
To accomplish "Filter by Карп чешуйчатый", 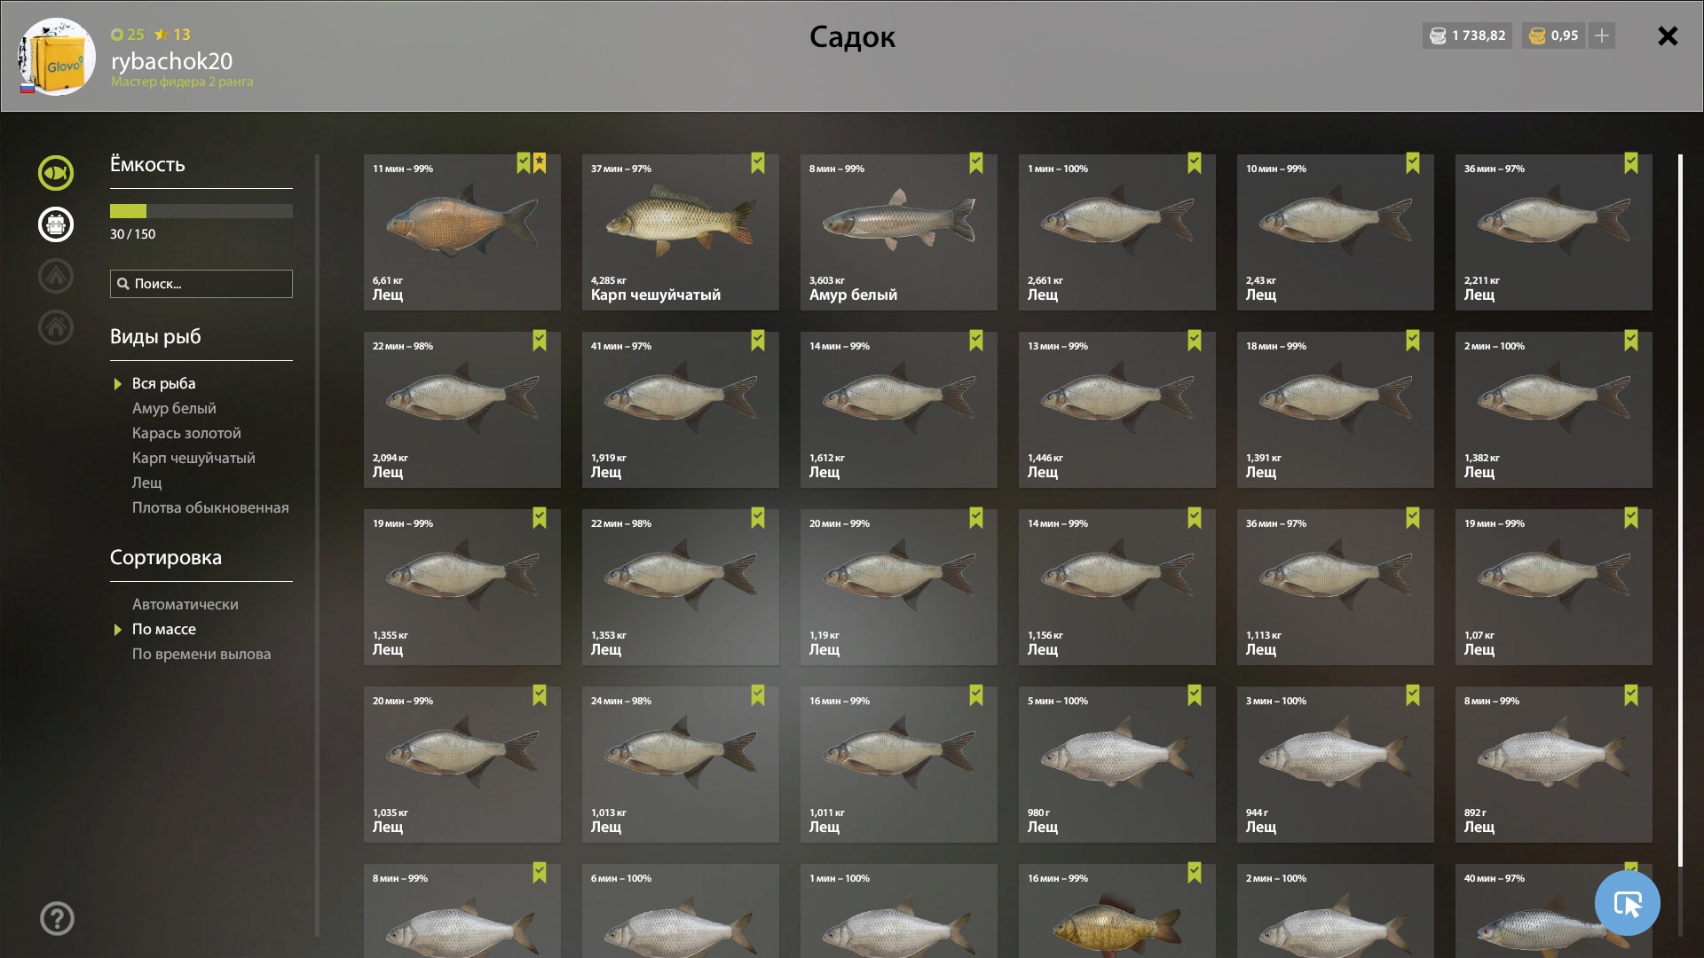I will point(193,458).
